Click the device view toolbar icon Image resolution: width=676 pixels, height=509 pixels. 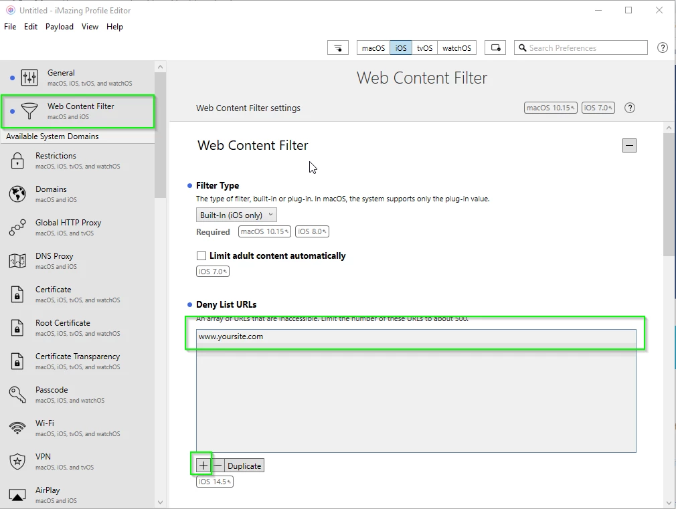pyautogui.click(x=495, y=48)
